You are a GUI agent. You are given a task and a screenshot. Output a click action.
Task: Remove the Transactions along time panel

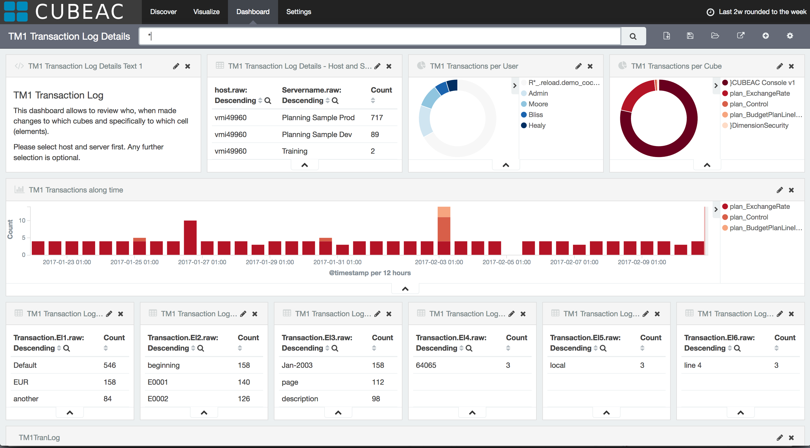pos(791,190)
